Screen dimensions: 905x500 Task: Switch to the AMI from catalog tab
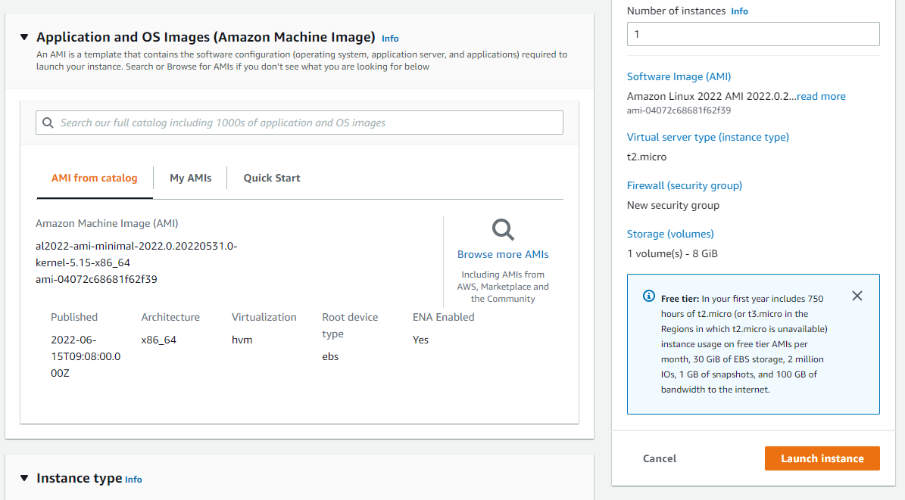coord(95,179)
